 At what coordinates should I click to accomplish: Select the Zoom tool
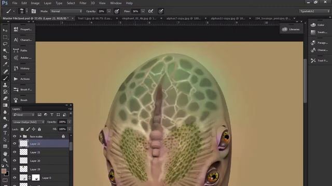coord(5,160)
